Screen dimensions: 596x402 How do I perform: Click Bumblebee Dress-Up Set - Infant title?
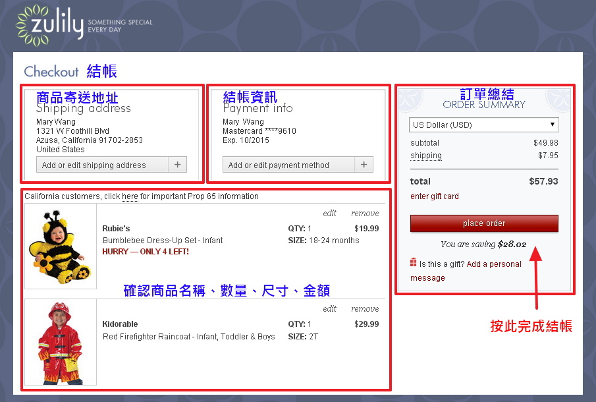163,241
